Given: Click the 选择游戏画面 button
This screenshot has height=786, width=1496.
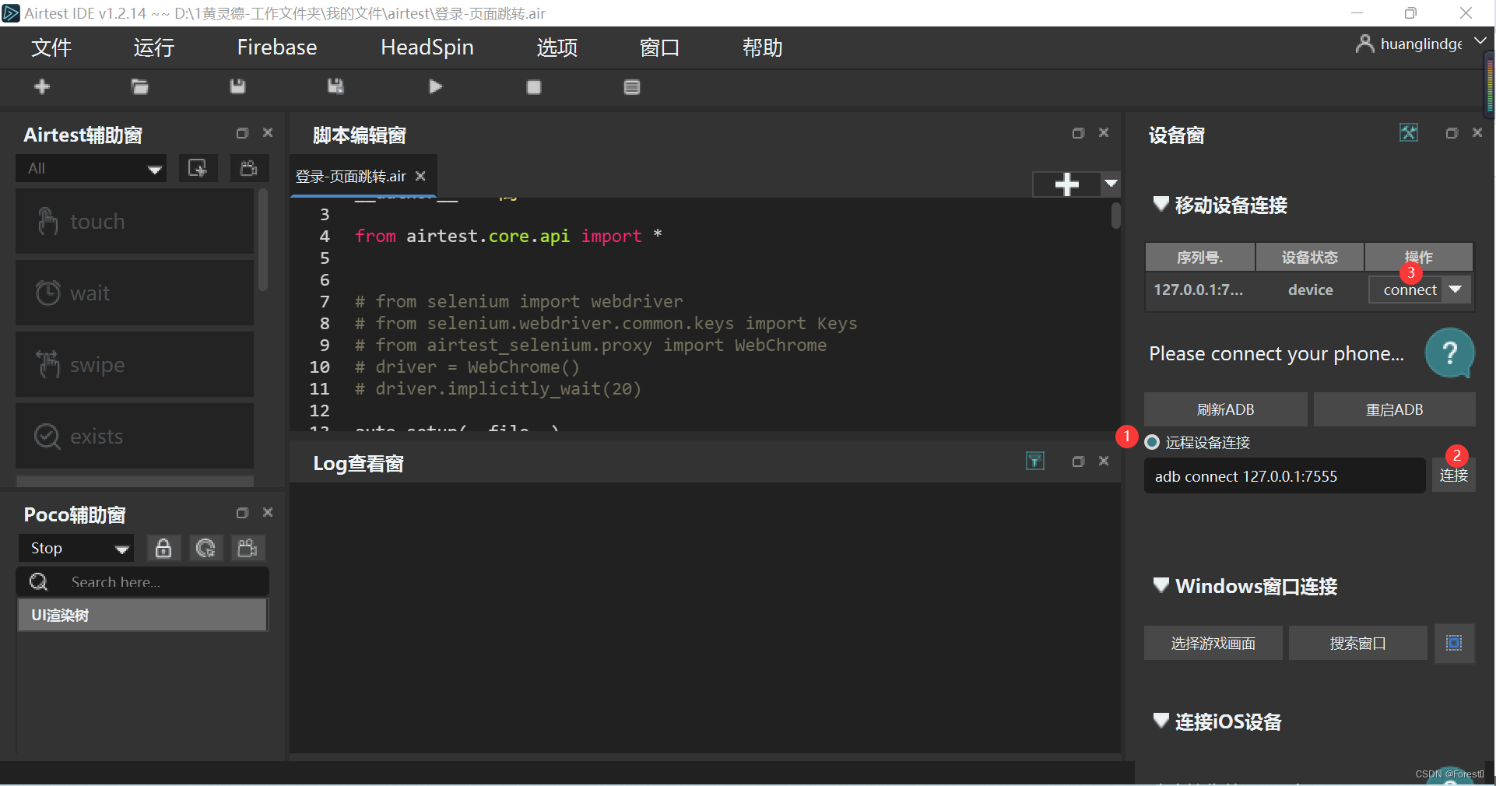Looking at the screenshot, I should click(x=1213, y=643).
